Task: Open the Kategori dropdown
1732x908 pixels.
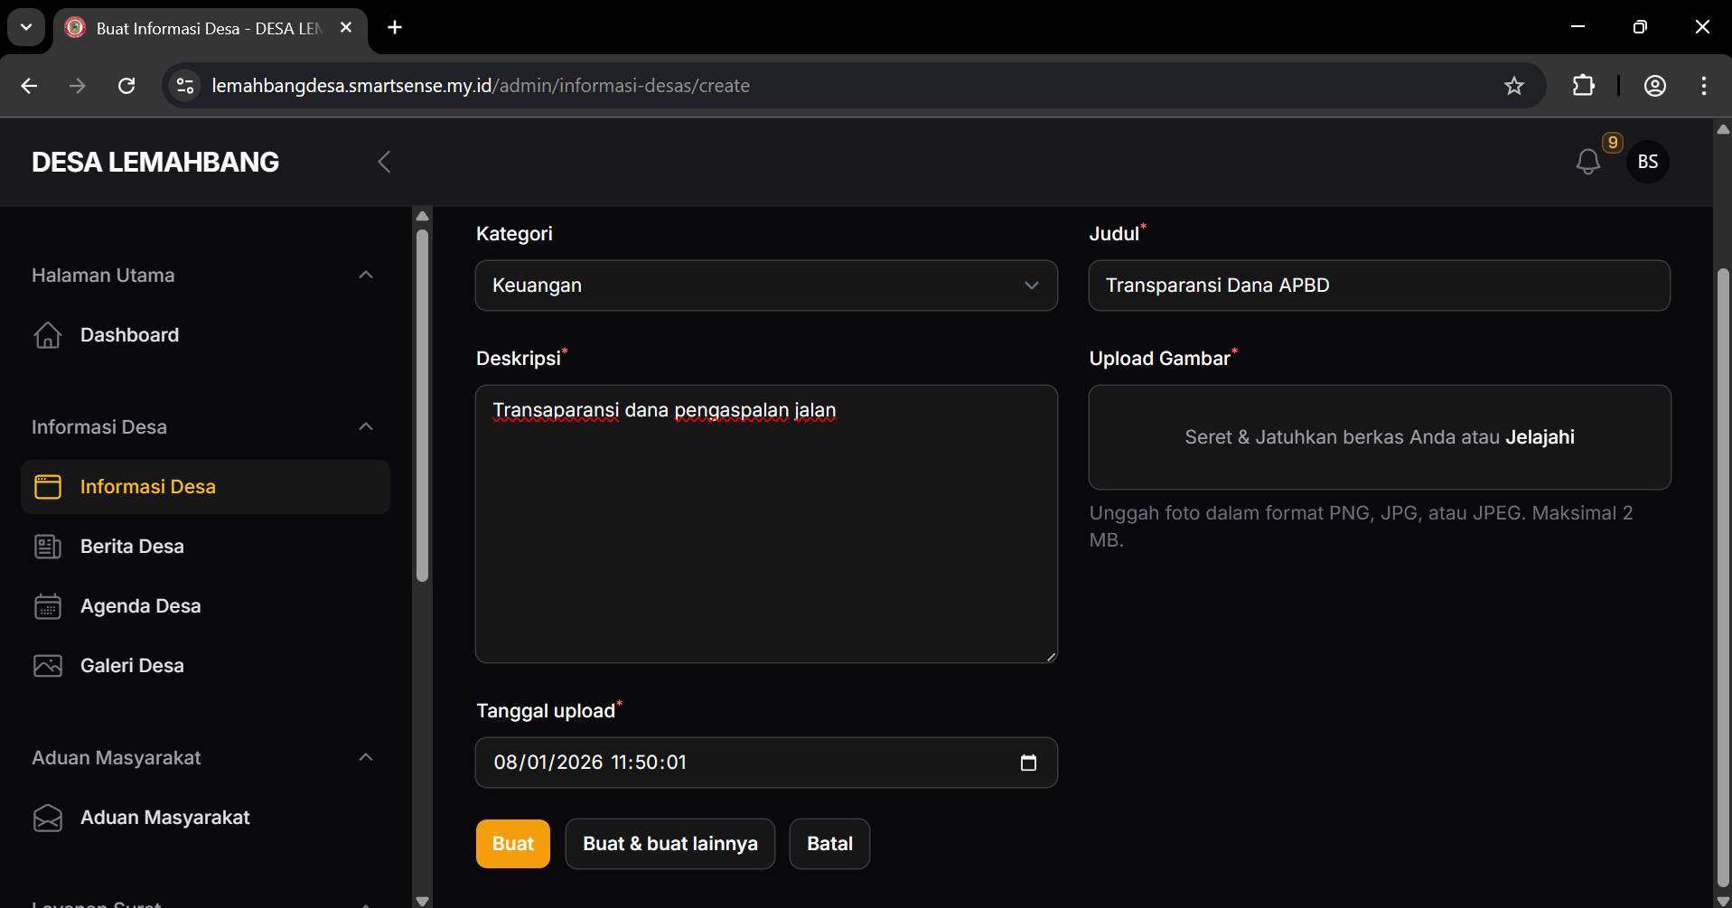Action: click(x=765, y=286)
